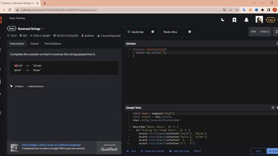Toggle browser side panel icon
278x156 pixels.
coord(268,10)
